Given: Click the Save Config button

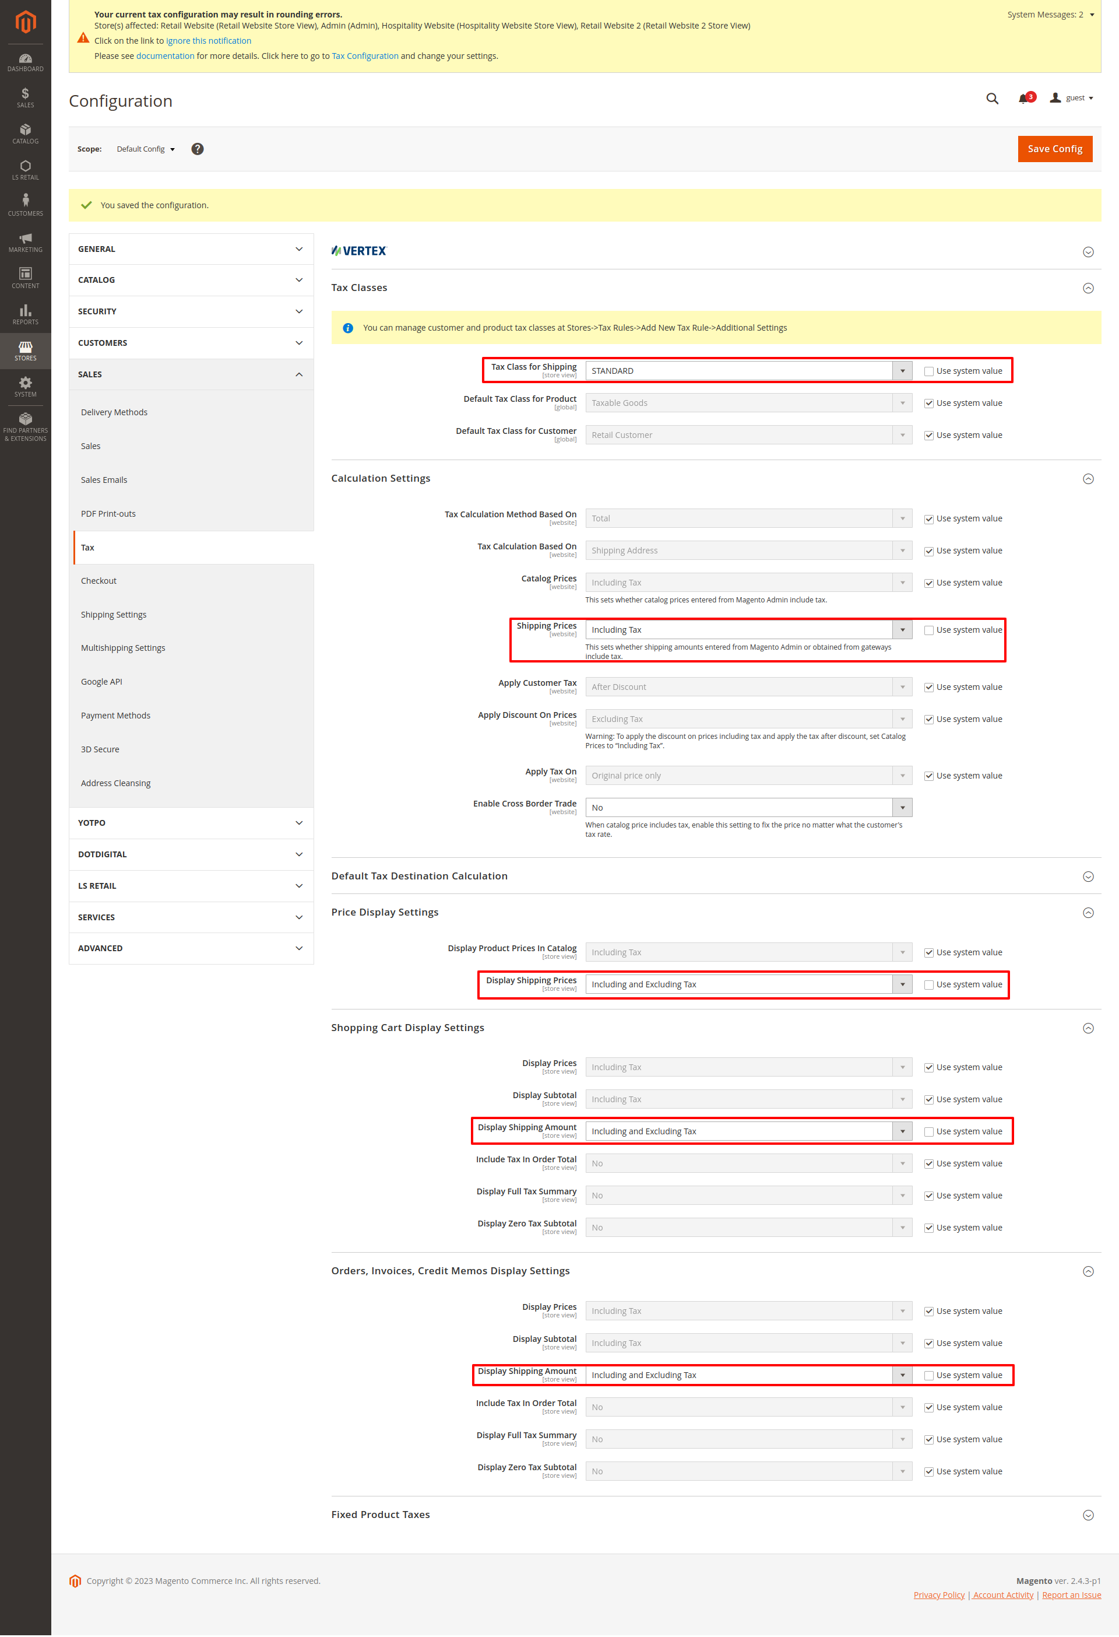Looking at the screenshot, I should [1054, 149].
